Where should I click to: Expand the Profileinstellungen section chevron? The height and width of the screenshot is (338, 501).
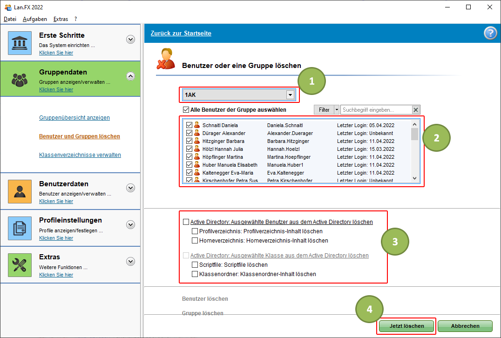(x=130, y=224)
